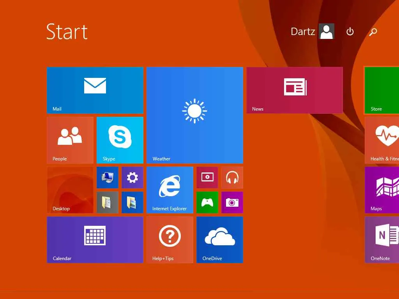Open the Mail tile
The image size is (399, 299).
[x=95, y=90]
